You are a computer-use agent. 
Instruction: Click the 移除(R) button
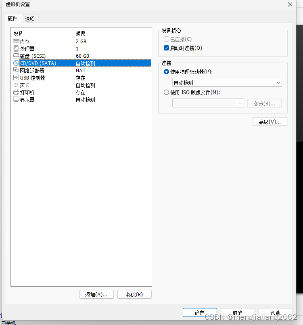134,295
